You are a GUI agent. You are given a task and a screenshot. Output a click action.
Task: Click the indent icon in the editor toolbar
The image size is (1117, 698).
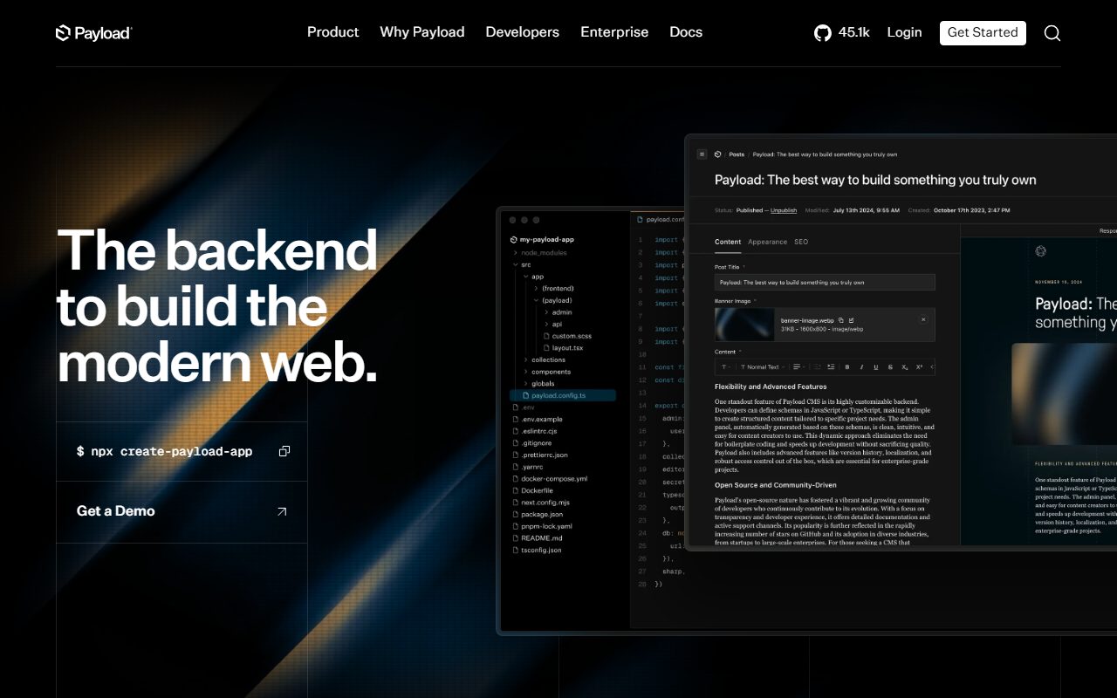(x=831, y=367)
